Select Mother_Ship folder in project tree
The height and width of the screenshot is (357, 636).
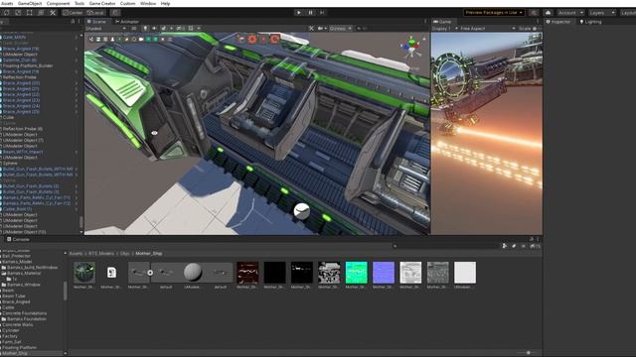click(15, 353)
